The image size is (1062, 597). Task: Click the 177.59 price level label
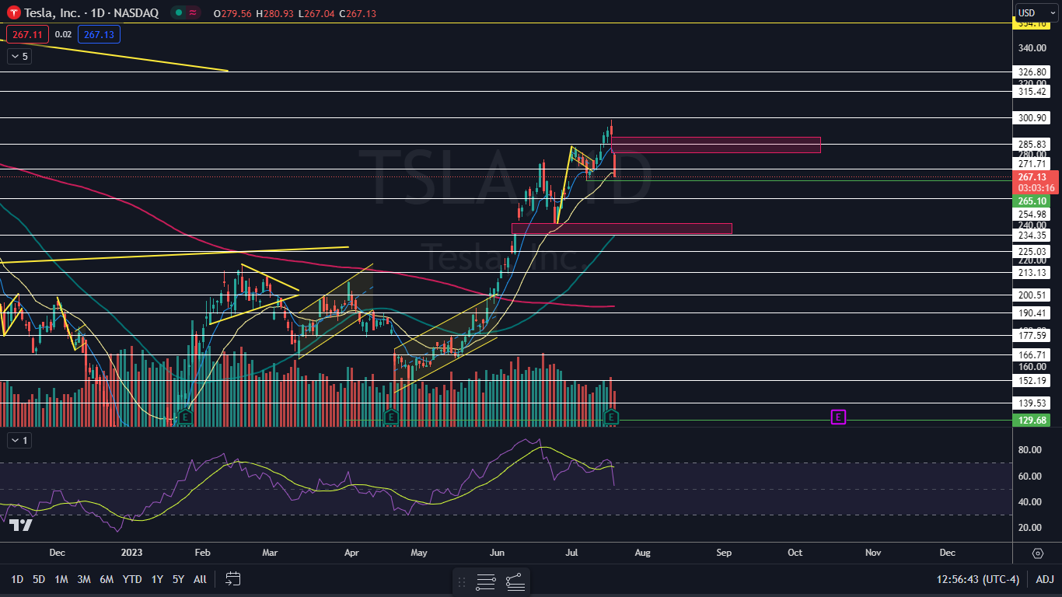click(1033, 336)
